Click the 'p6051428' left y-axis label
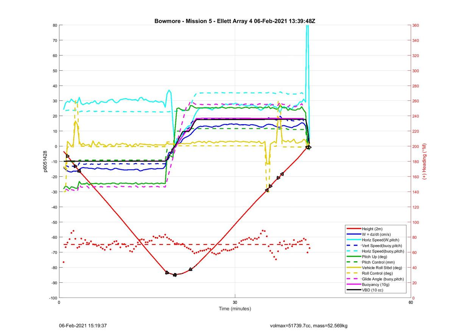 45,162
